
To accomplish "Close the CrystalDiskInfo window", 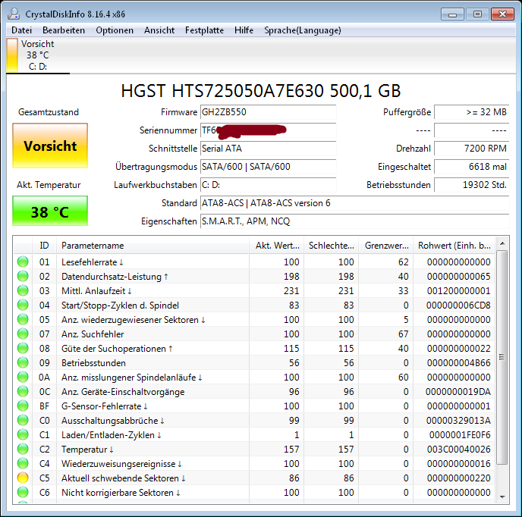I will pos(502,14).
